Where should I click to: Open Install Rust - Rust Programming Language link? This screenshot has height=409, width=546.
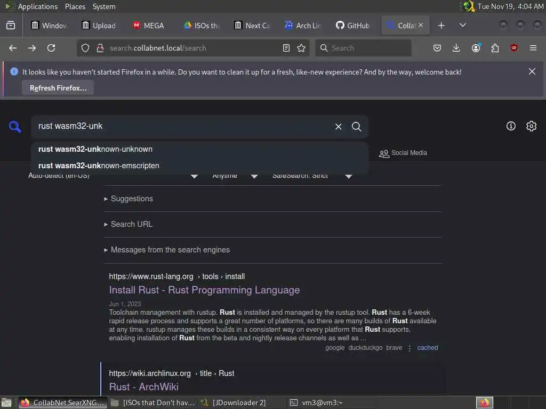pyautogui.click(x=204, y=290)
